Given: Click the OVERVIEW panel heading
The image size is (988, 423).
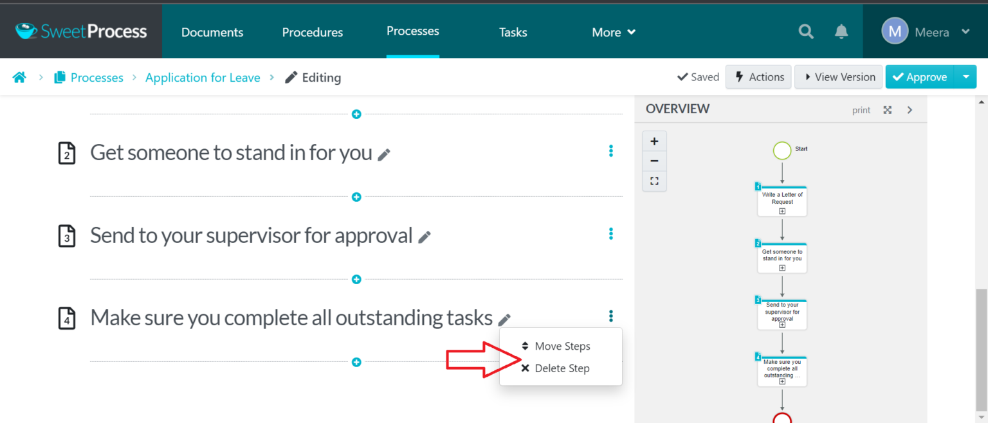Looking at the screenshot, I should [678, 109].
